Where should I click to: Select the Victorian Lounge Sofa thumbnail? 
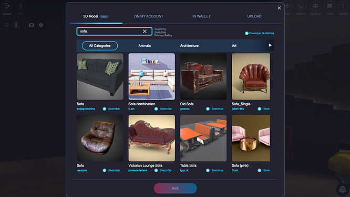152,138
